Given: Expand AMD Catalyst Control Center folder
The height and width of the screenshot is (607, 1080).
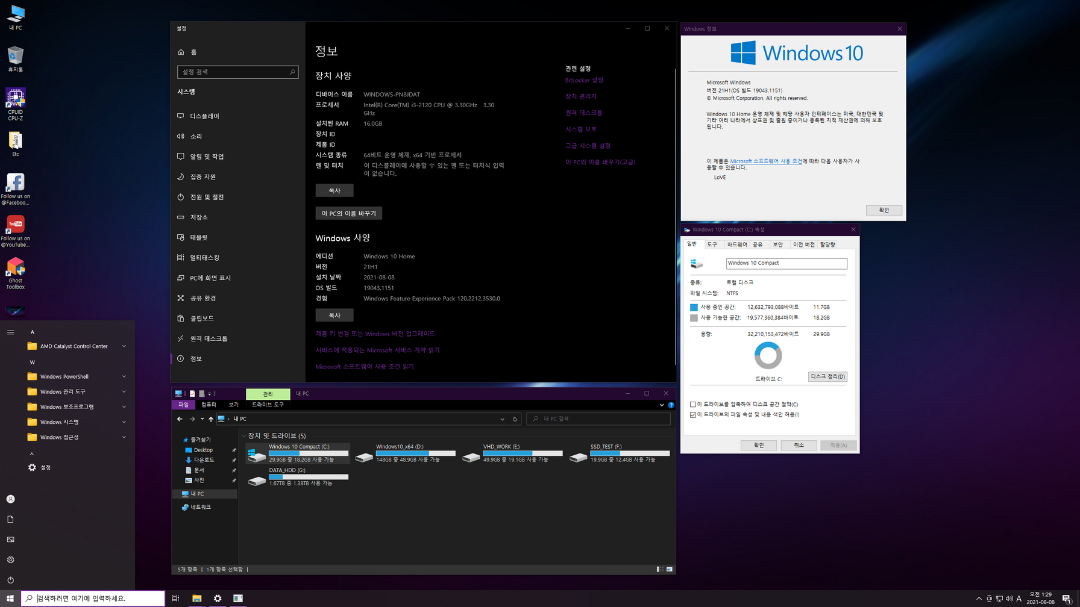Looking at the screenshot, I should point(77,346).
